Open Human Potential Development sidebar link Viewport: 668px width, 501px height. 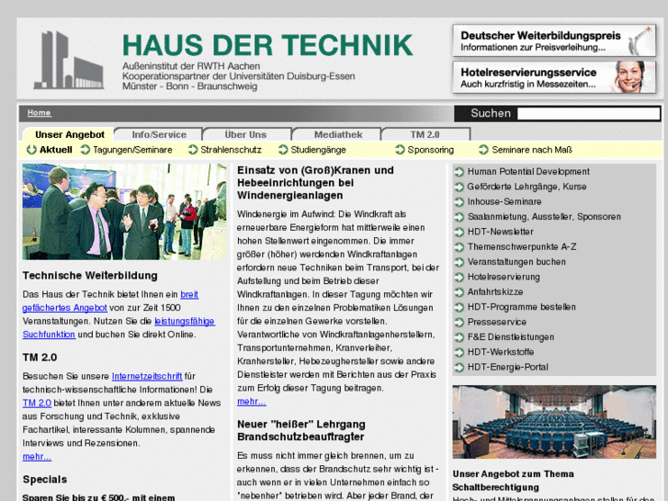click(528, 172)
